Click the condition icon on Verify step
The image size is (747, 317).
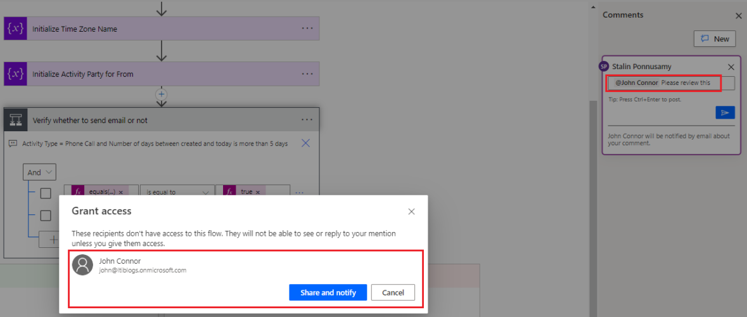click(x=15, y=120)
